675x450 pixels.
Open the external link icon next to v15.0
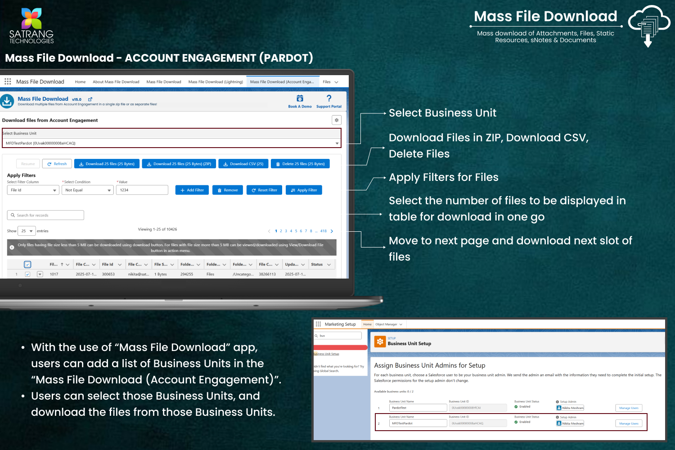(90, 99)
